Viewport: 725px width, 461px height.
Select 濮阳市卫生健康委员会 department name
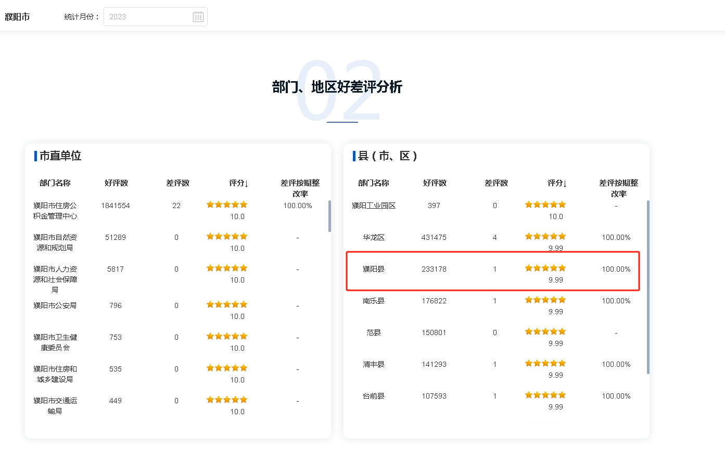pyautogui.click(x=55, y=342)
